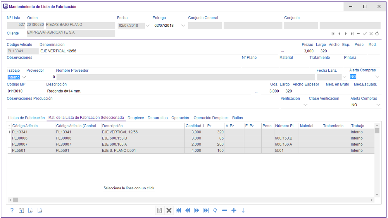The width and height of the screenshot is (388, 218).
Task: Click the blue refresh icon in bottom toolbar
Action: point(215,210)
